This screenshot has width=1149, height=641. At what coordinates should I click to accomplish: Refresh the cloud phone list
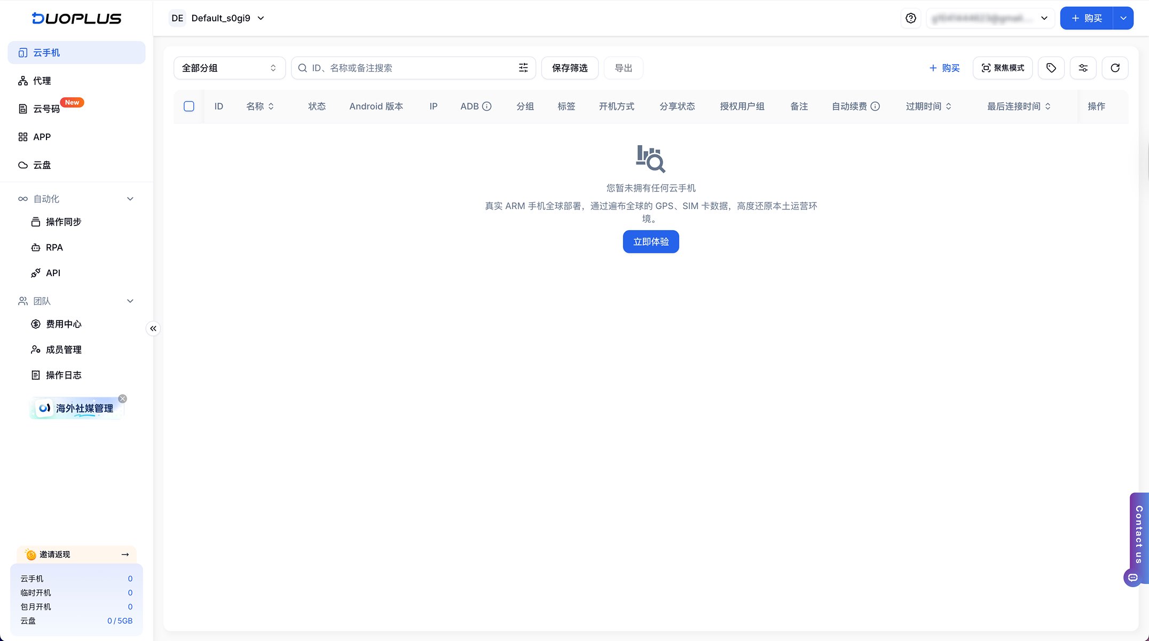[1115, 68]
